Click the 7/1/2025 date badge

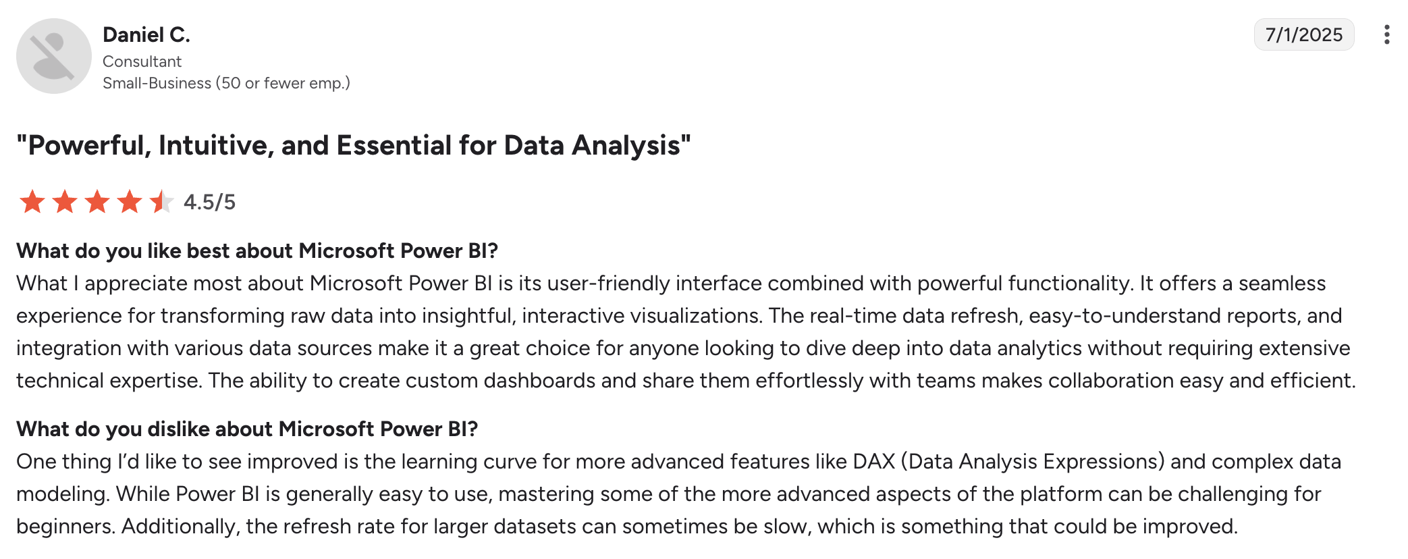click(x=1303, y=34)
